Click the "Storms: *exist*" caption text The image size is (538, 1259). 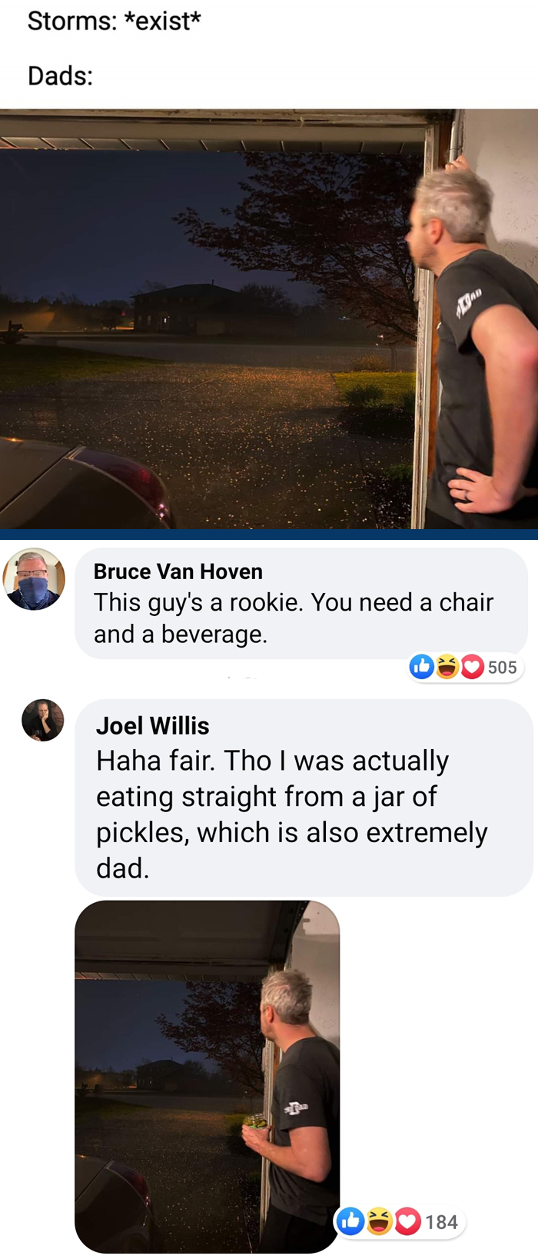coord(114,21)
